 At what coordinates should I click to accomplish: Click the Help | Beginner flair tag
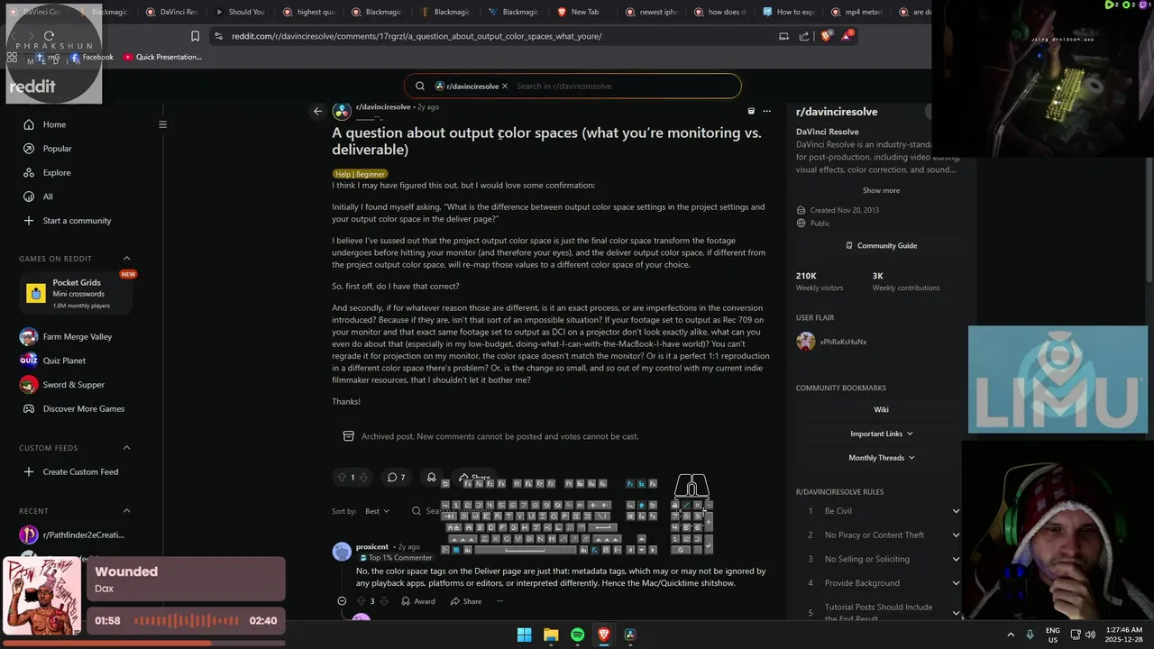360,174
